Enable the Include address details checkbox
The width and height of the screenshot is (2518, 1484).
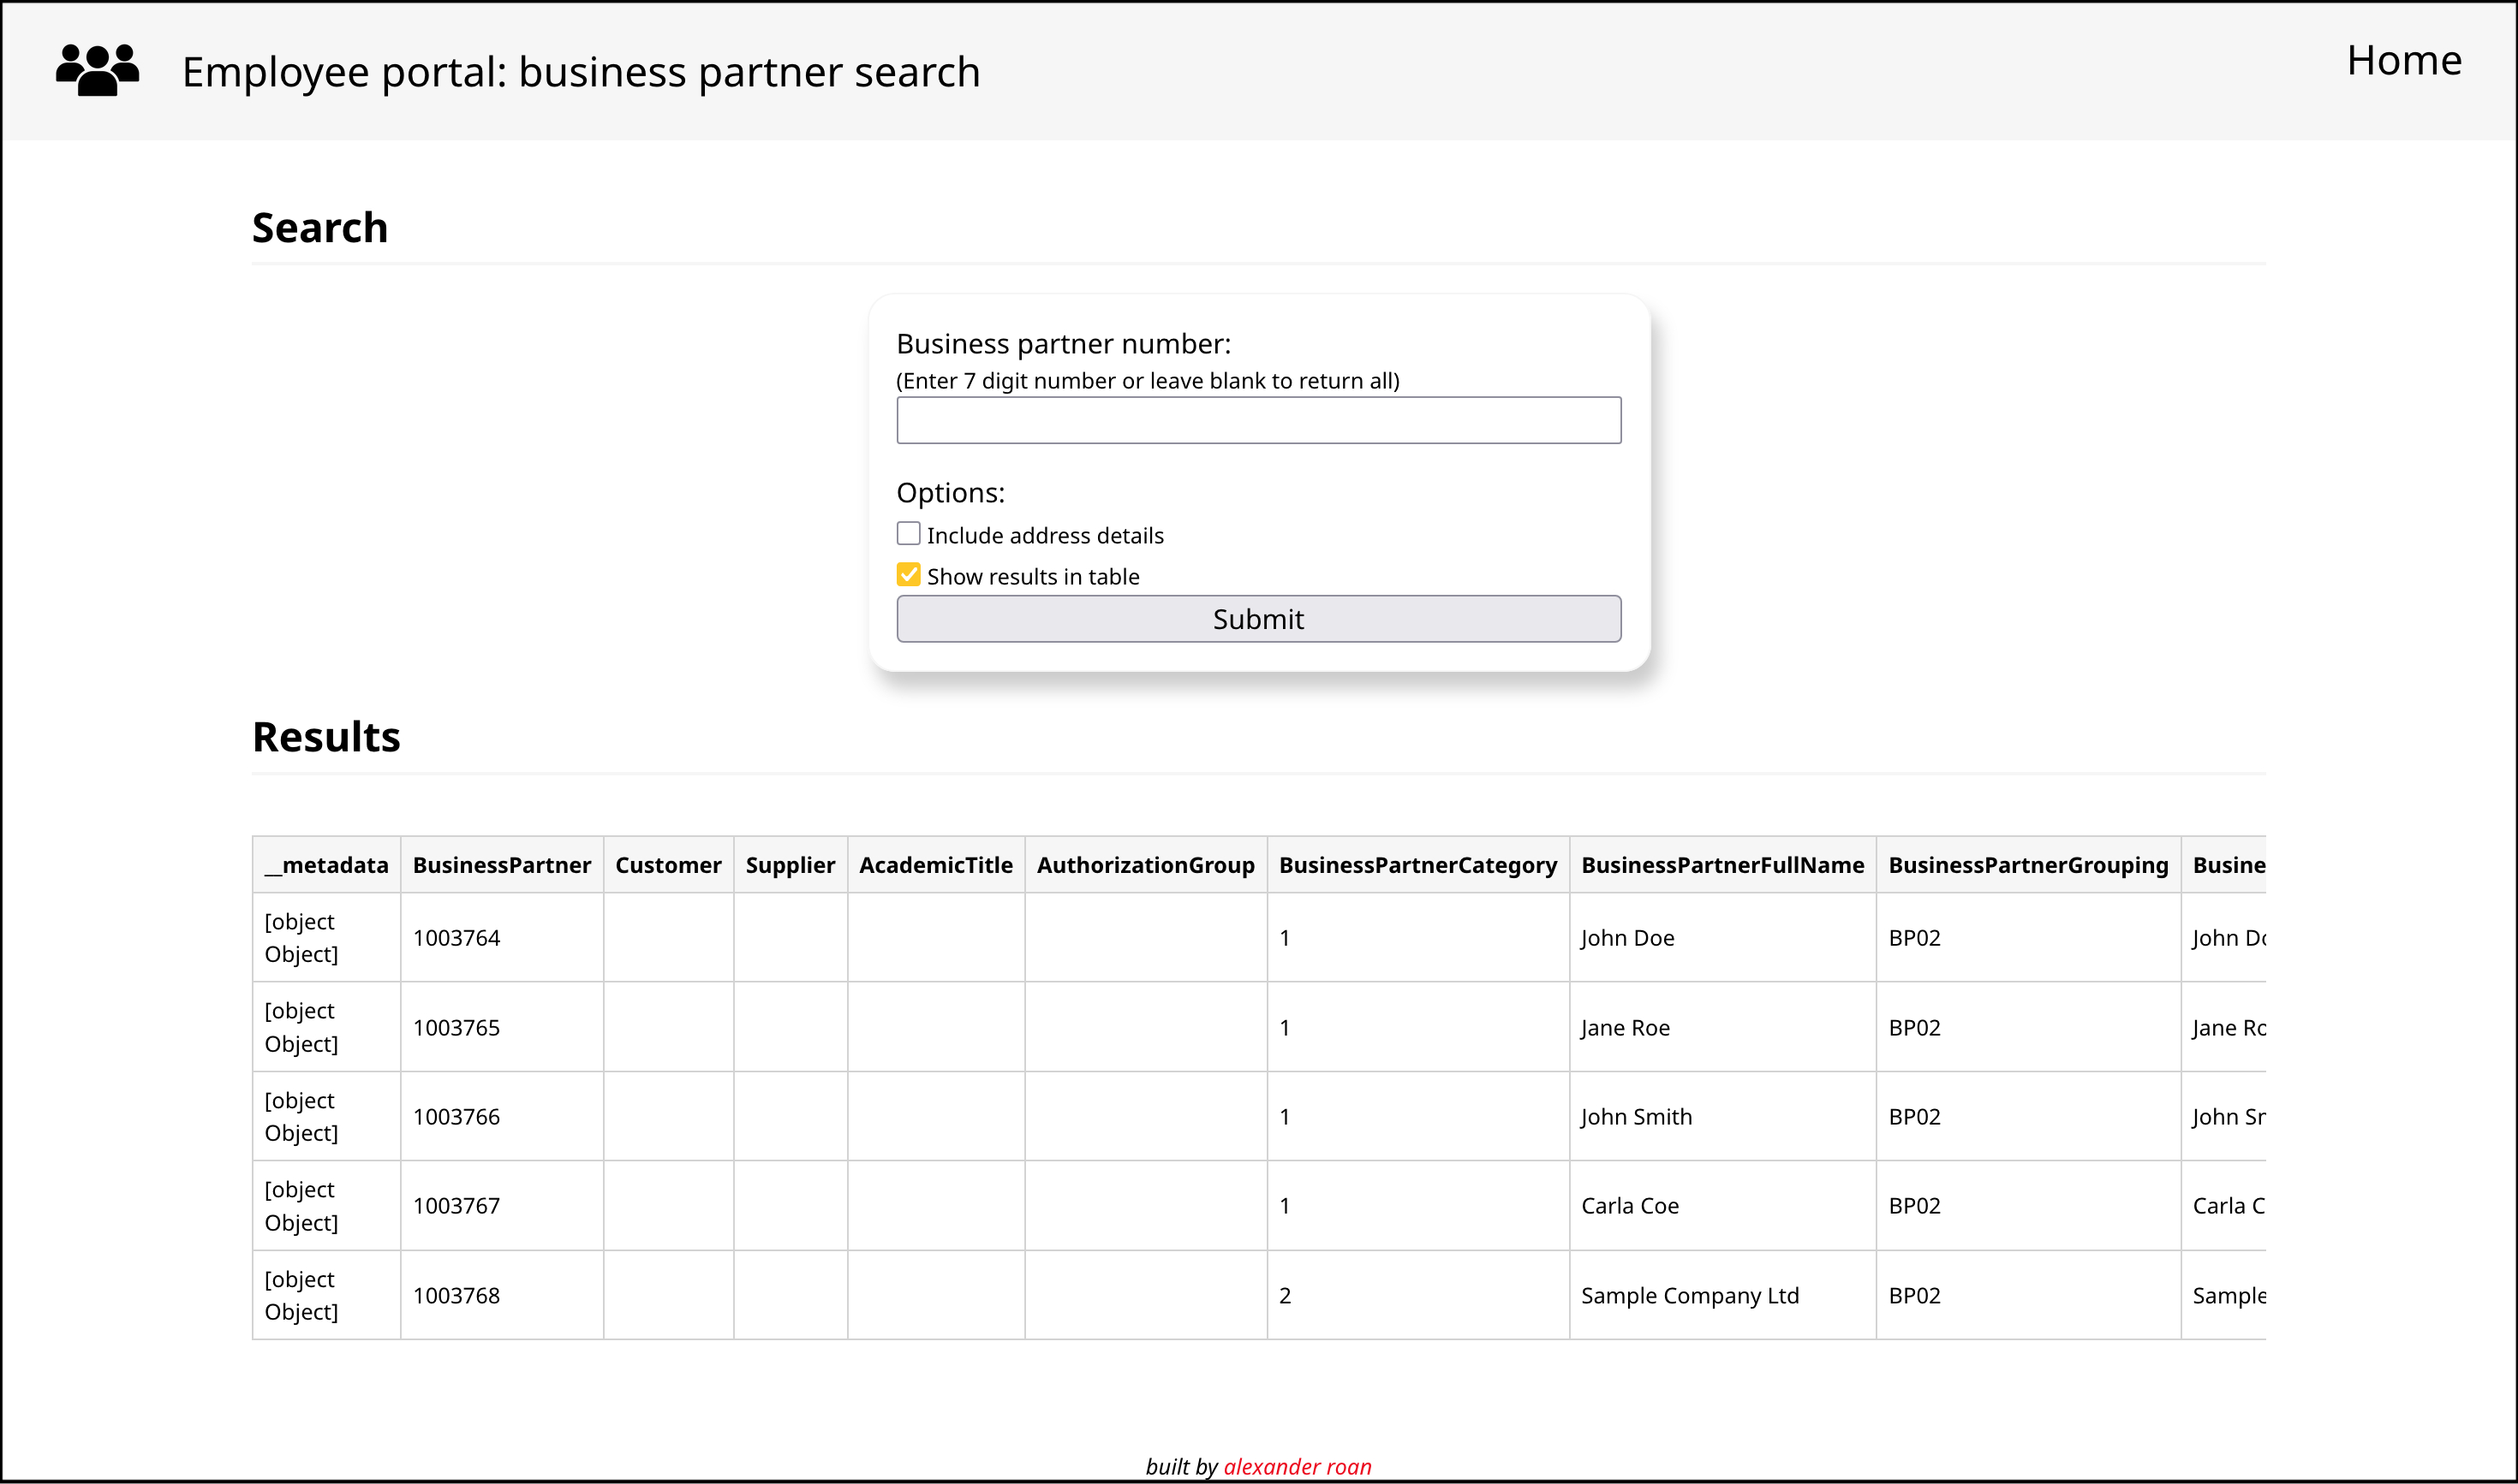pyautogui.click(x=908, y=533)
